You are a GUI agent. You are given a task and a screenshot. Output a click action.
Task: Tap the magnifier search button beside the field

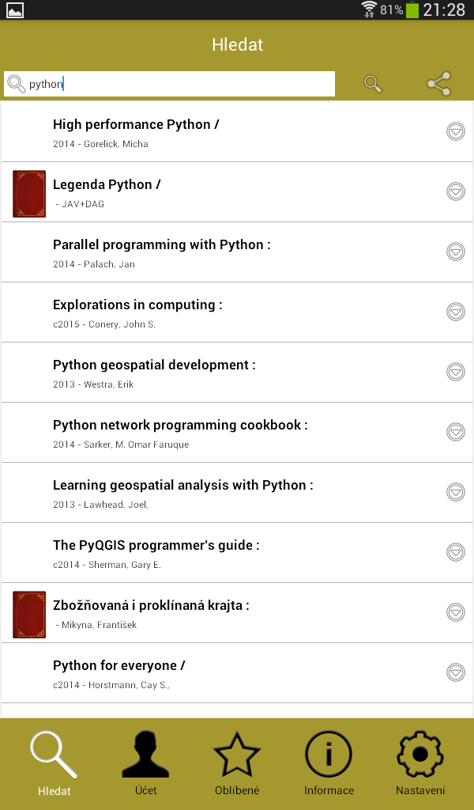pos(373,84)
